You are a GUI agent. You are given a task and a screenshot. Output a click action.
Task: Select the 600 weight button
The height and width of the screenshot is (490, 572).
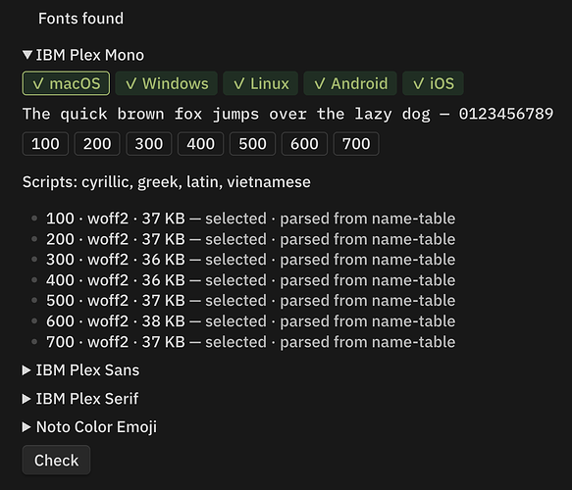pos(304,144)
